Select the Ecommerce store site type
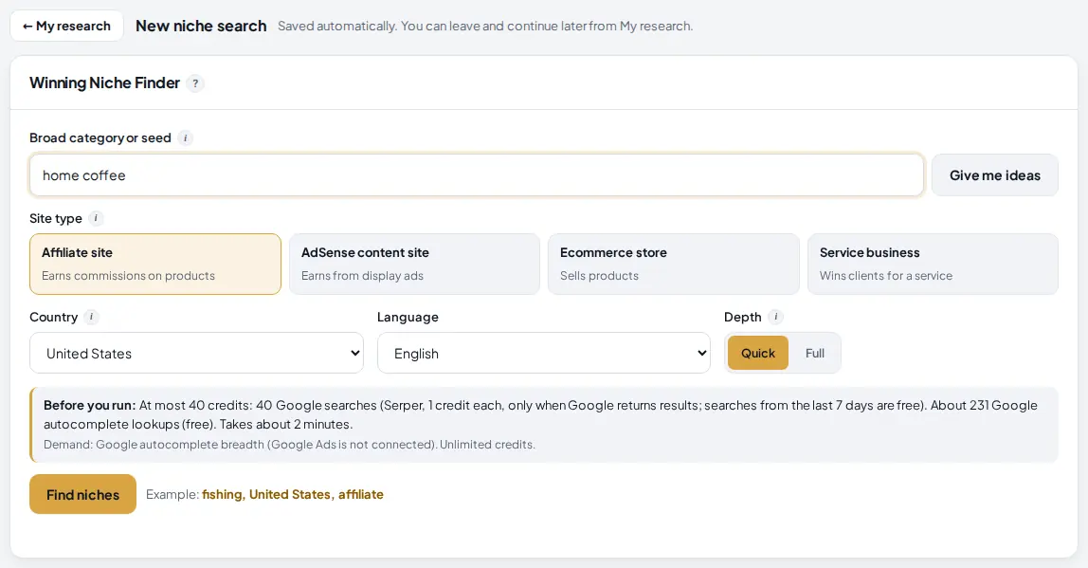This screenshot has width=1088, height=568. [x=674, y=264]
